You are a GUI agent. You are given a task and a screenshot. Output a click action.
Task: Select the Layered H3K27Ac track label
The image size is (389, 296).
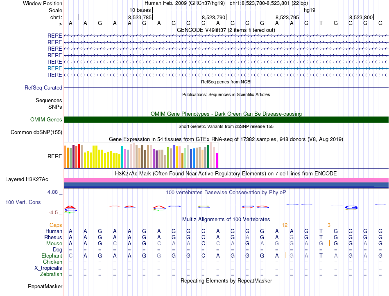27,179
